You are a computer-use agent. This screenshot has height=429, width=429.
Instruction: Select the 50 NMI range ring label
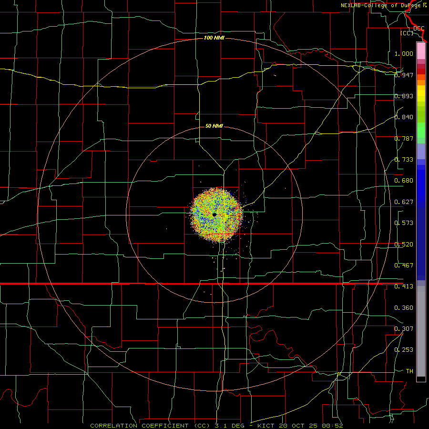coord(214,126)
